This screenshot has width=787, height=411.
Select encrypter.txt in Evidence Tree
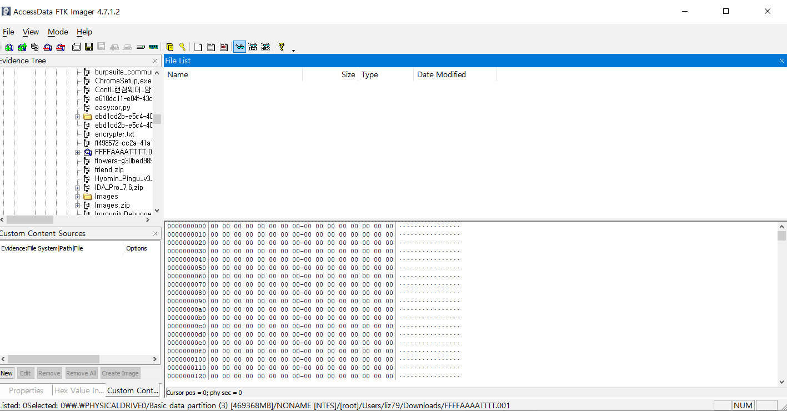(114, 134)
